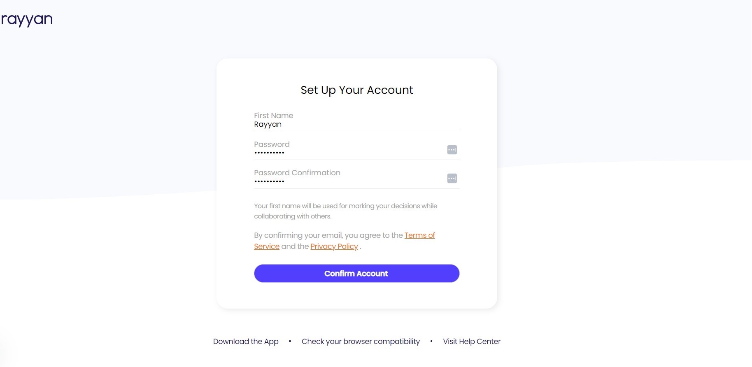Click the Rayyan logo

[27, 19]
